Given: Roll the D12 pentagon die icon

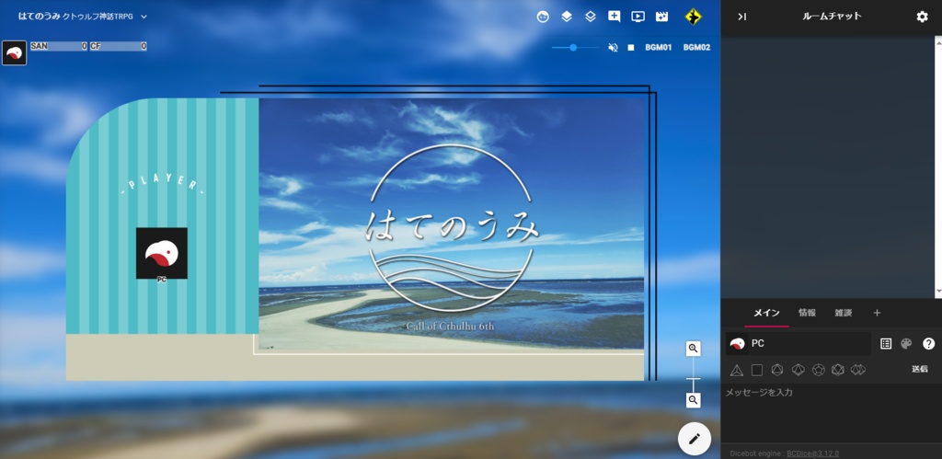Looking at the screenshot, I should [818, 370].
